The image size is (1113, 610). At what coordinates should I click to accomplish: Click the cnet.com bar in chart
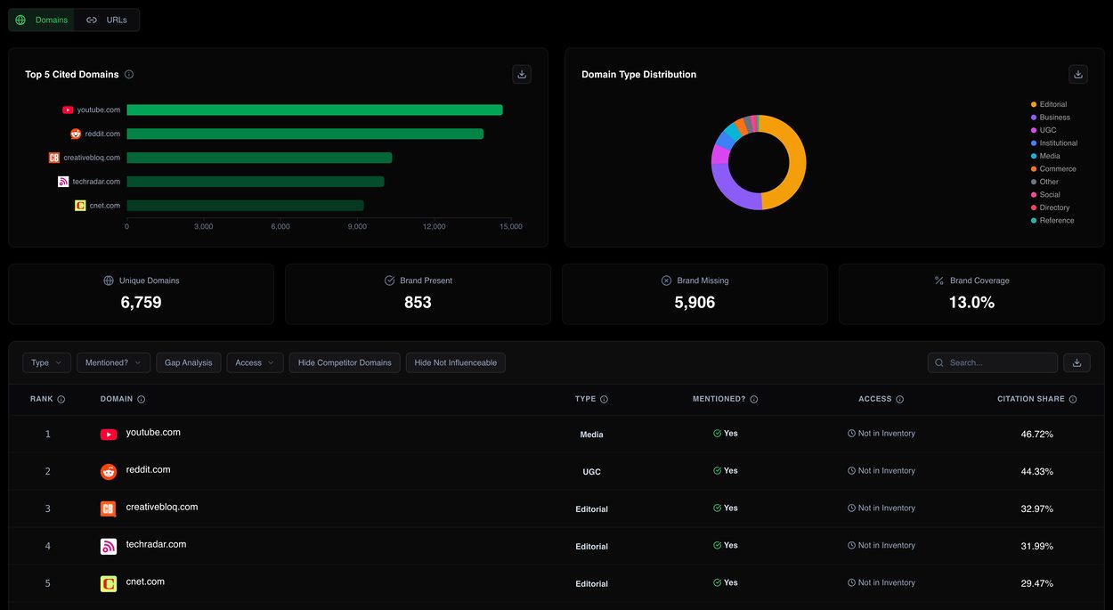[245, 206]
